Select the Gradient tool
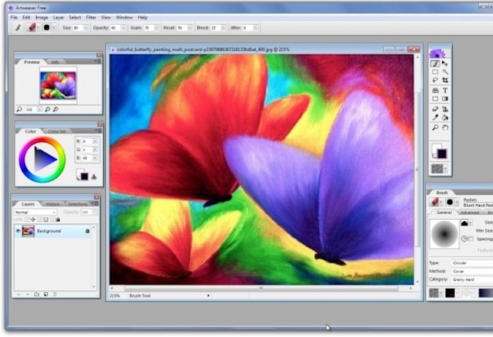This screenshot has height=337, width=493. (445, 99)
